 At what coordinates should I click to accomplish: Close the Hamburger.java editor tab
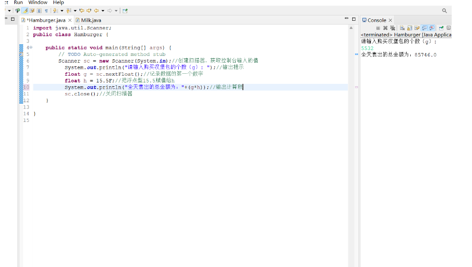pyautogui.click(x=70, y=20)
